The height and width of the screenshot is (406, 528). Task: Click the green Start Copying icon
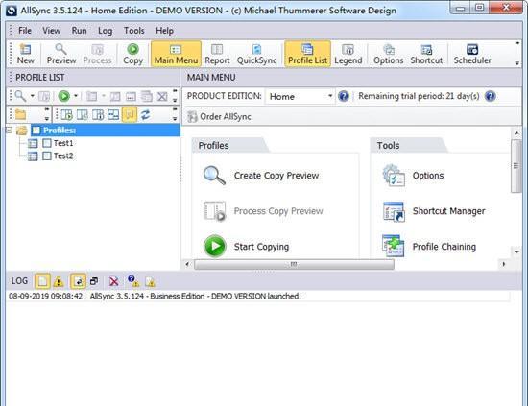(x=214, y=247)
